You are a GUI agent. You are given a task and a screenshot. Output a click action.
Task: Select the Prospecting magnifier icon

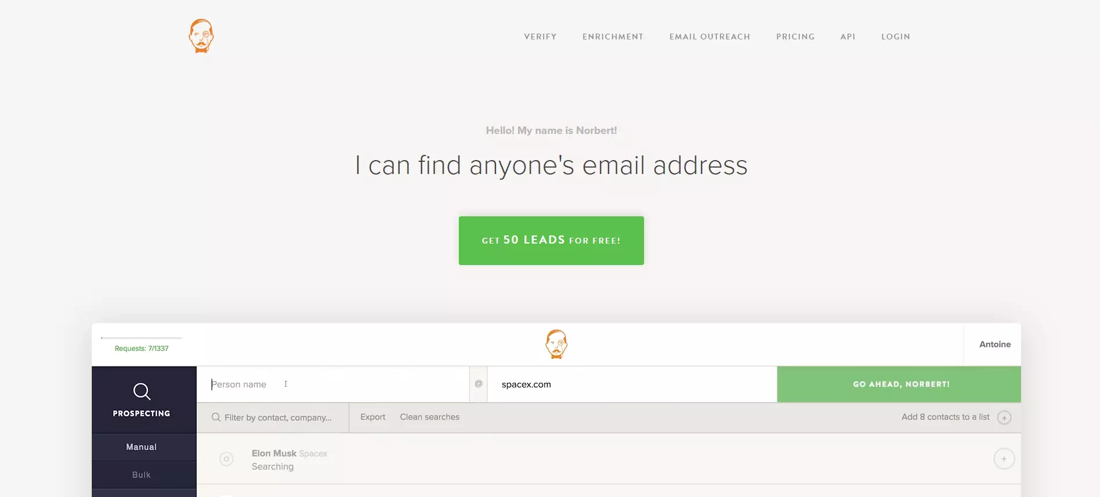point(142,391)
